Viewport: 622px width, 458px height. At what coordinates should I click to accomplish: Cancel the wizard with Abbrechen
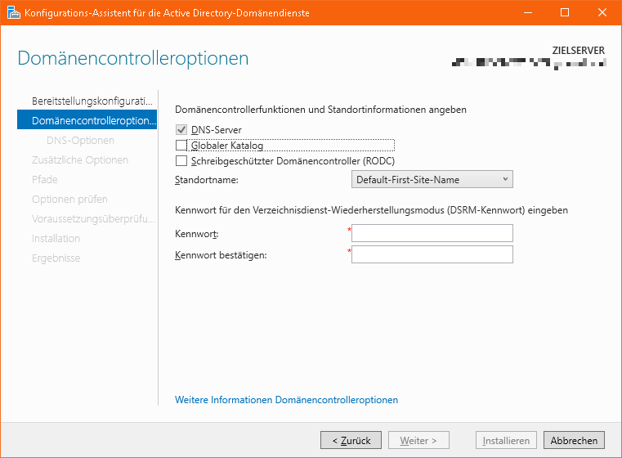point(574,440)
